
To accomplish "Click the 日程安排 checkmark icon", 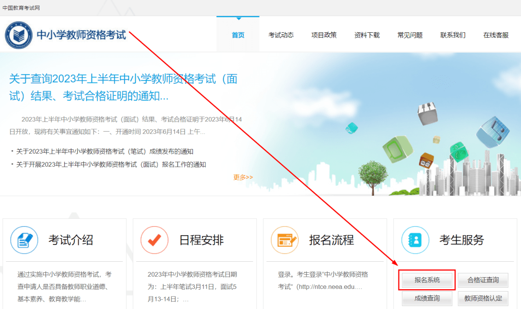I will point(154,240).
